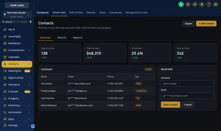221x131 pixels.
Task: Click the AI Studio wand icon
Action: coord(5,92)
